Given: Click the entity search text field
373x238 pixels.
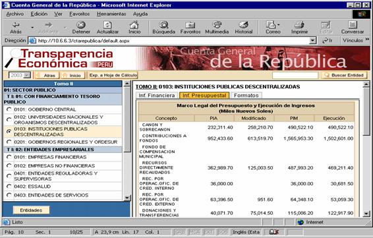Looking at the screenshot, I should pos(295,75).
